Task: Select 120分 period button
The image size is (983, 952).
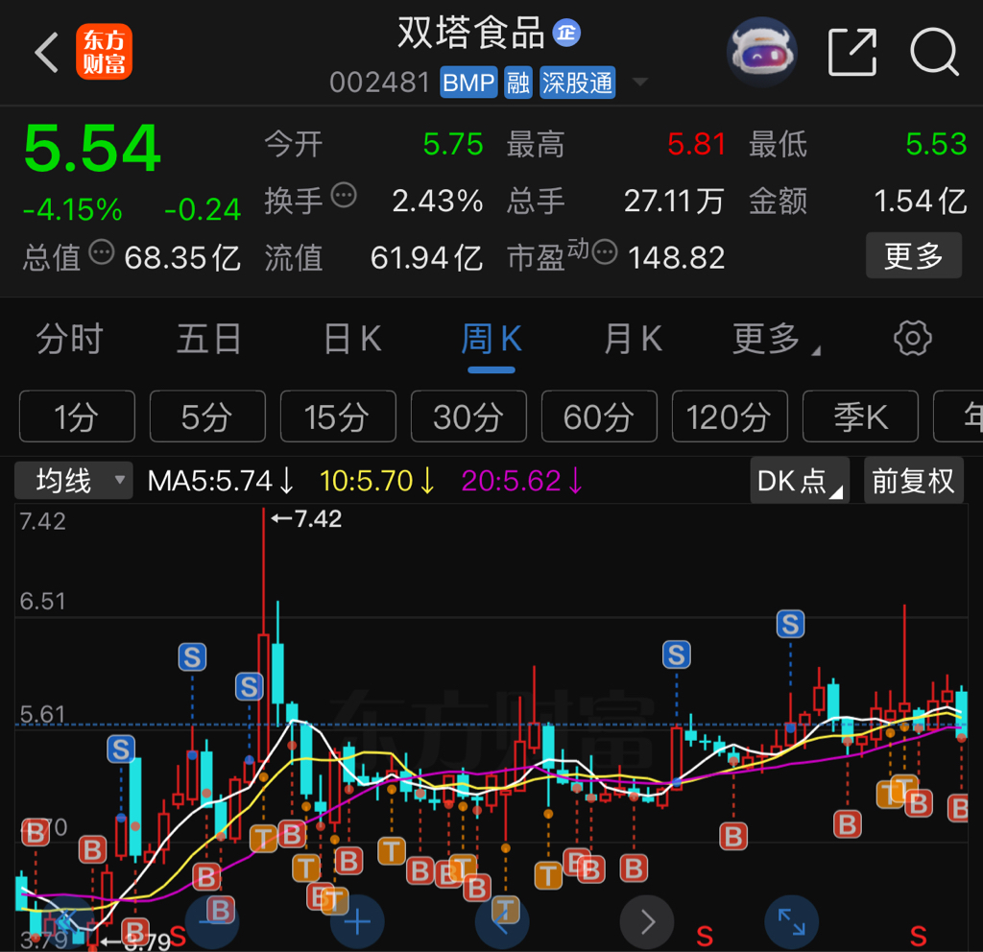Action: [x=730, y=416]
